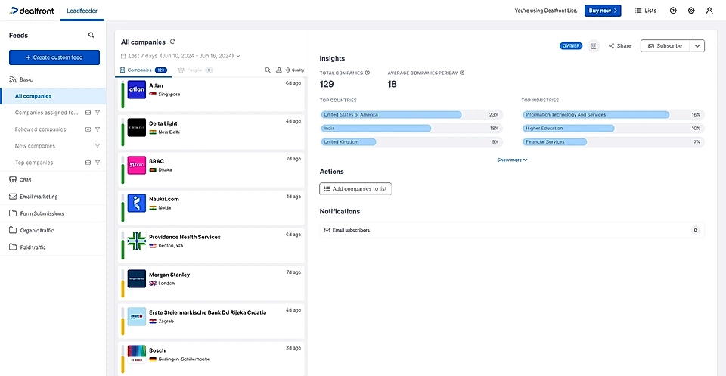Click the Average Companies Per Day info icon
This screenshot has height=376, width=726.
(461, 73)
